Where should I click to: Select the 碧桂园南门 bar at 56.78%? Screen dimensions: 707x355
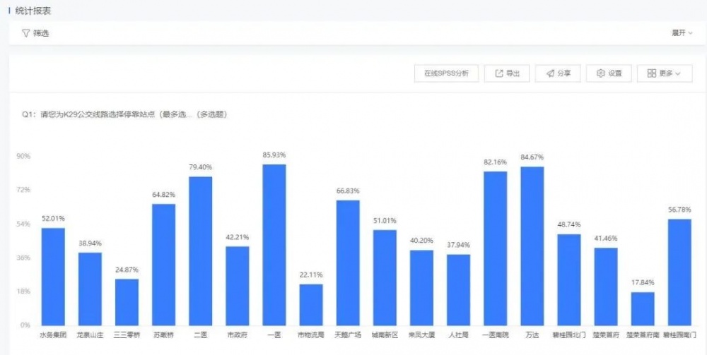coord(679,272)
